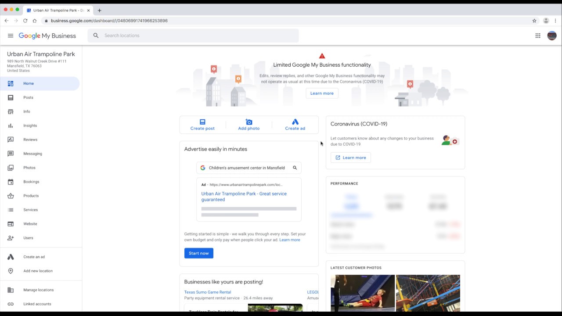
Task: Bookmark this page with the star
Action: tap(534, 21)
